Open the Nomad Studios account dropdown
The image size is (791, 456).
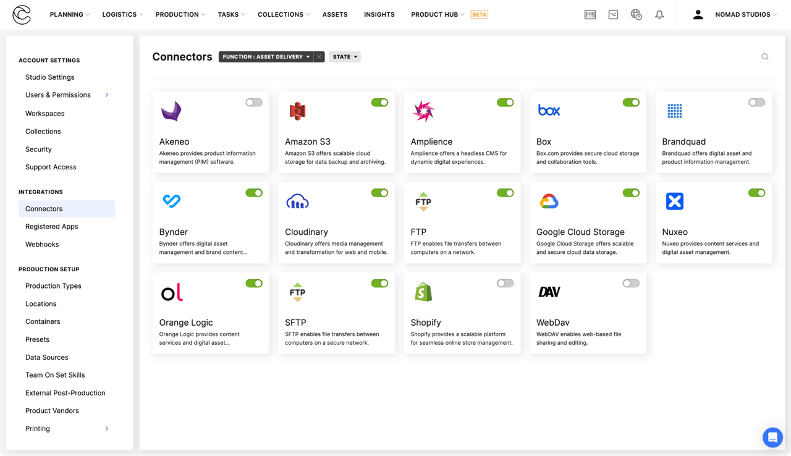click(746, 15)
